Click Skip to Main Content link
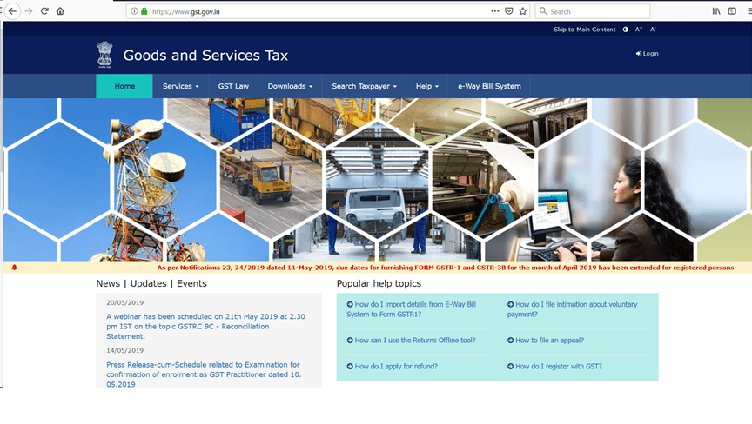 point(585,30)
